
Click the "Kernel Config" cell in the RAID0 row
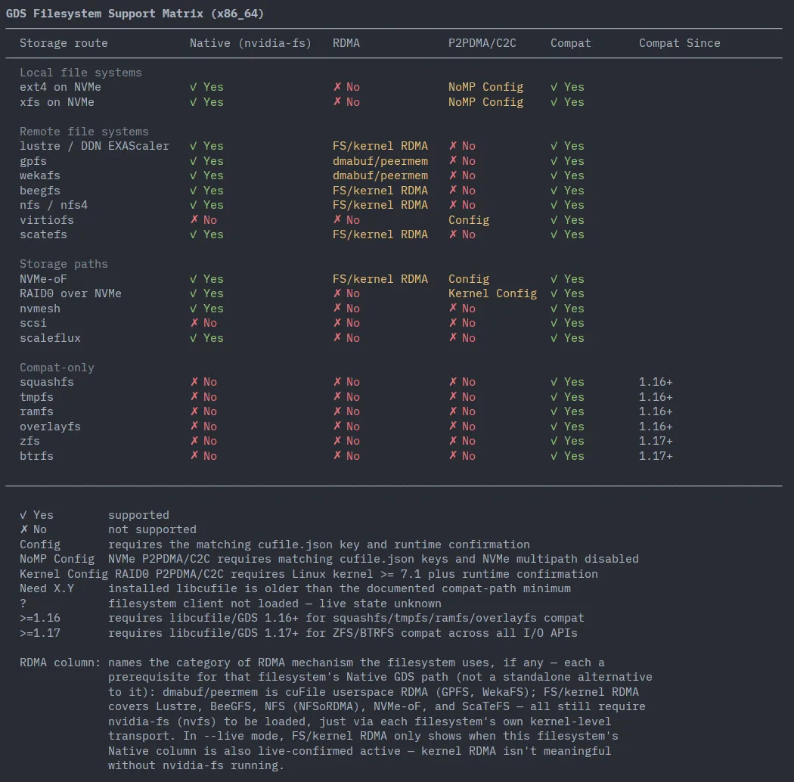point(493,293)
